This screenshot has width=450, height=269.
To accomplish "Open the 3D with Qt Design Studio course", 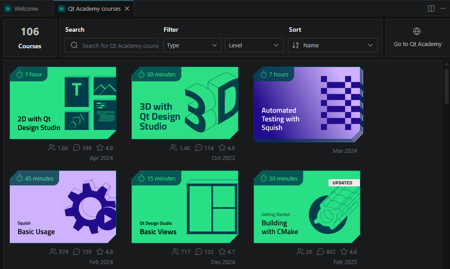I will click(185, 103).
